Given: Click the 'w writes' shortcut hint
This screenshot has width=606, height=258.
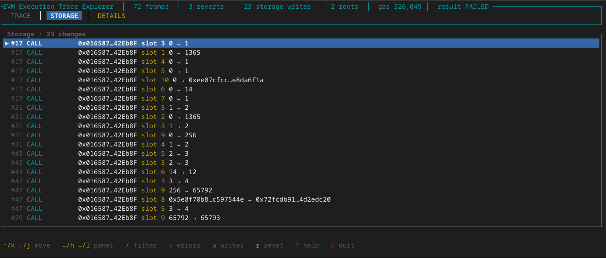Looking at the screenshot, I should click(228, 245).
